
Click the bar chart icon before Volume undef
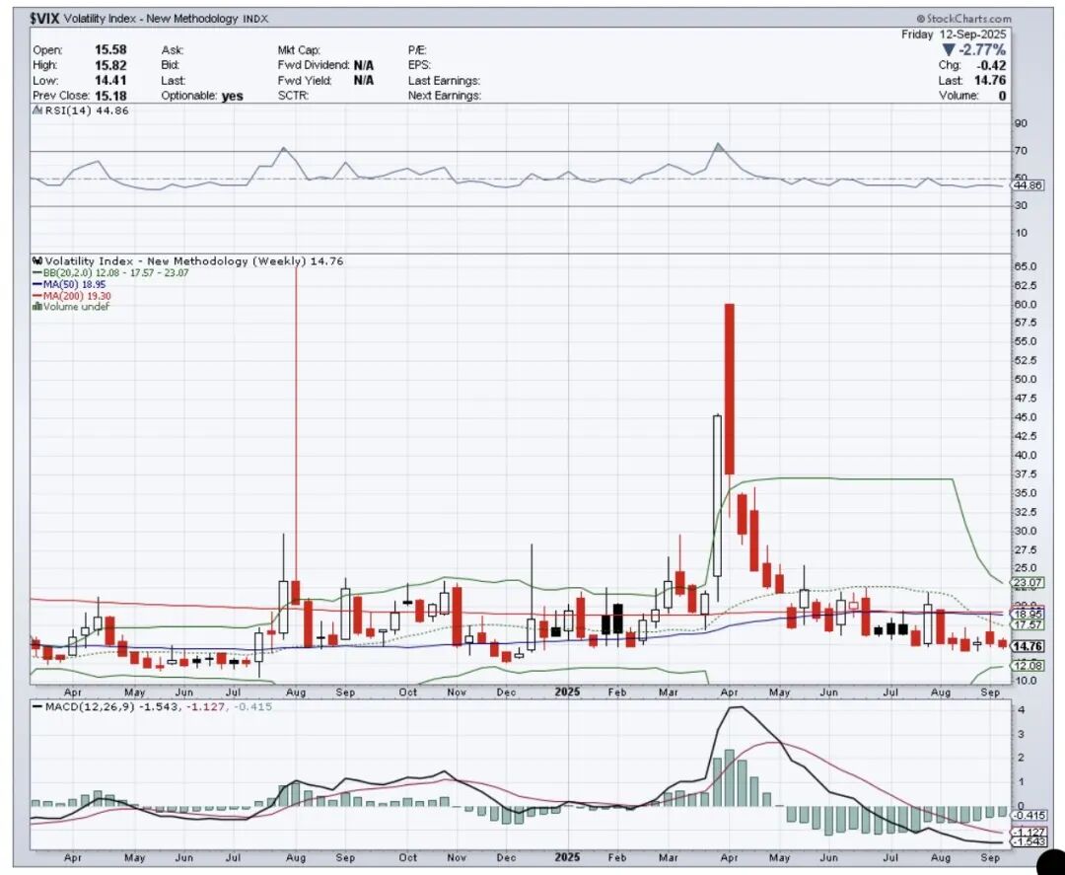pos(37,307)
